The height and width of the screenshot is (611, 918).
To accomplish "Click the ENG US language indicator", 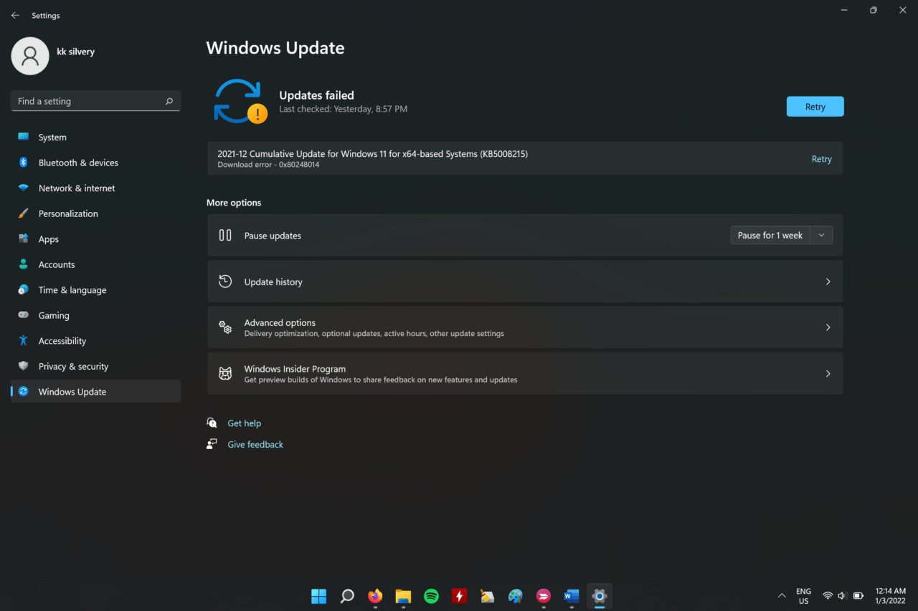I will pos(803,596).
